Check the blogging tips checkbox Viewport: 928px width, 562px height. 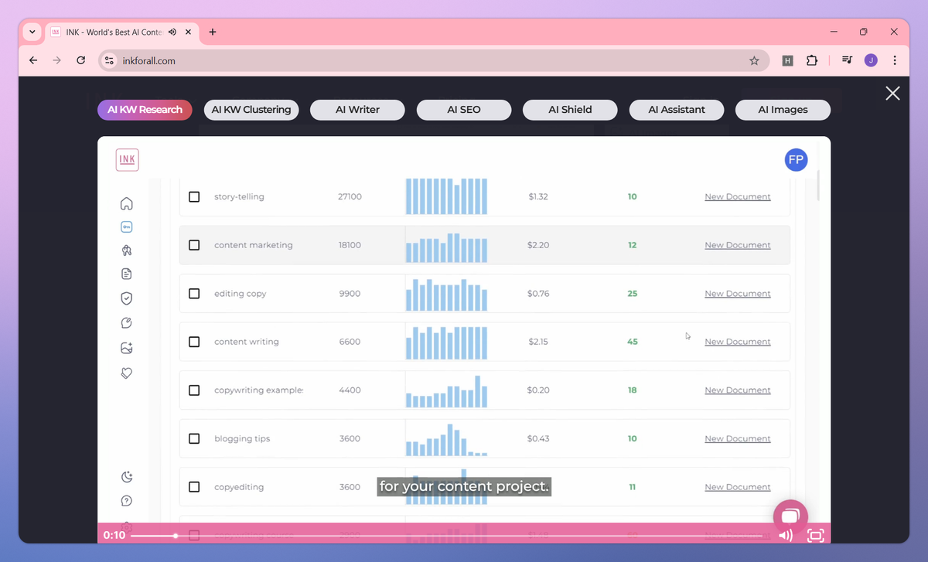point(194,438)
